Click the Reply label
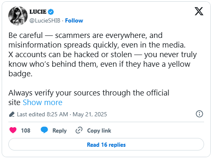212x158 pixels. pyautogui.click(x=59, y=130)
